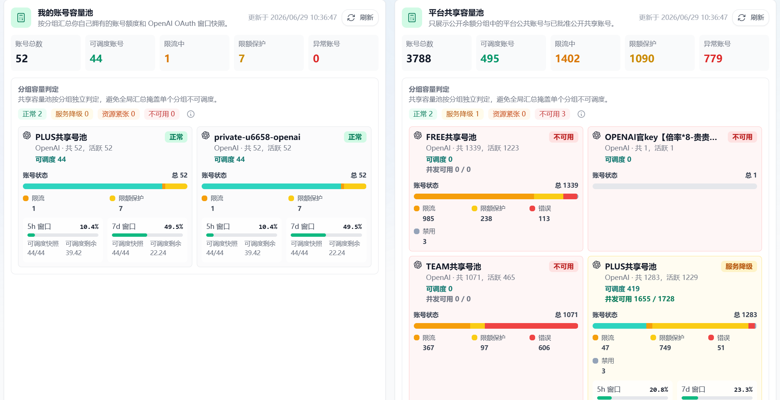Click the 不可用 badge on FREE共享号池 card

click(x=563, y=137)
